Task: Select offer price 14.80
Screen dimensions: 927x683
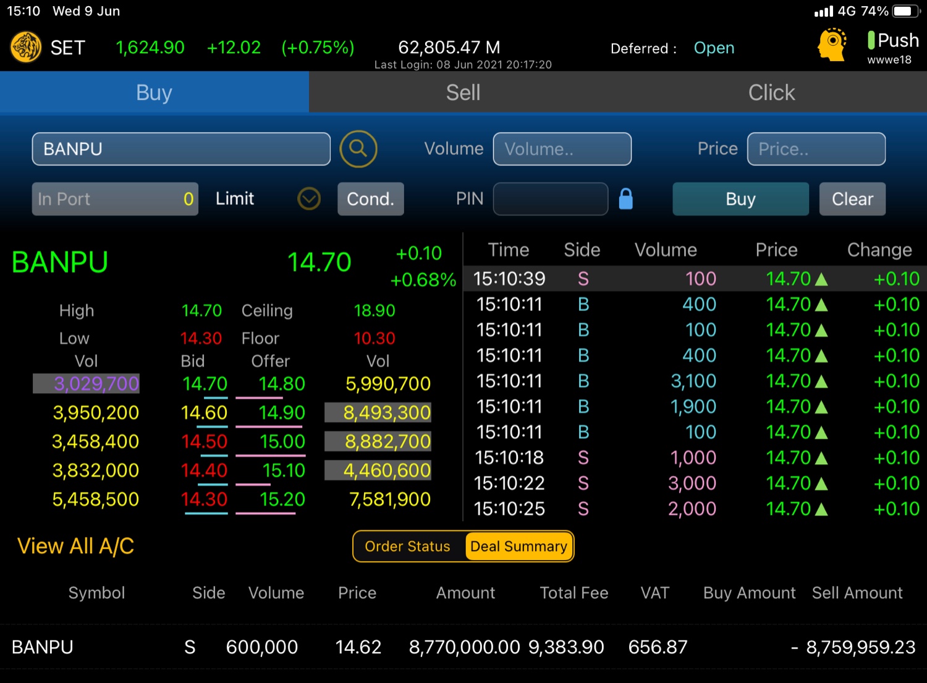Action: click(282, 384)
